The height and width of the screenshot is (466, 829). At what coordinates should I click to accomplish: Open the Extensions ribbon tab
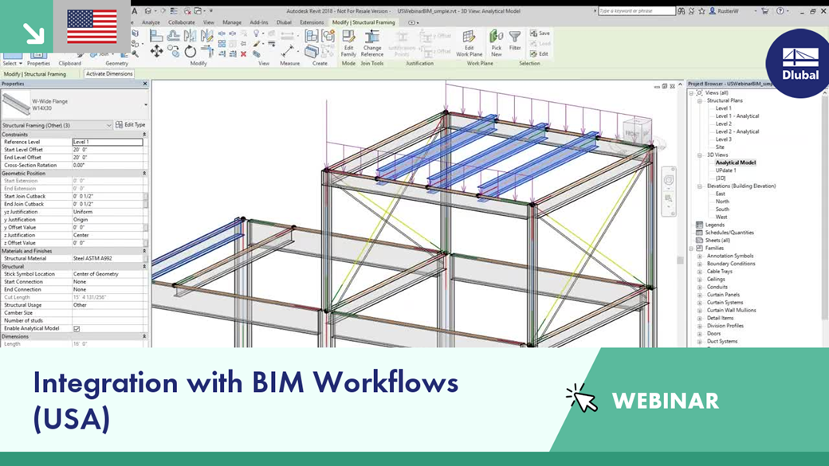[312, 23]
